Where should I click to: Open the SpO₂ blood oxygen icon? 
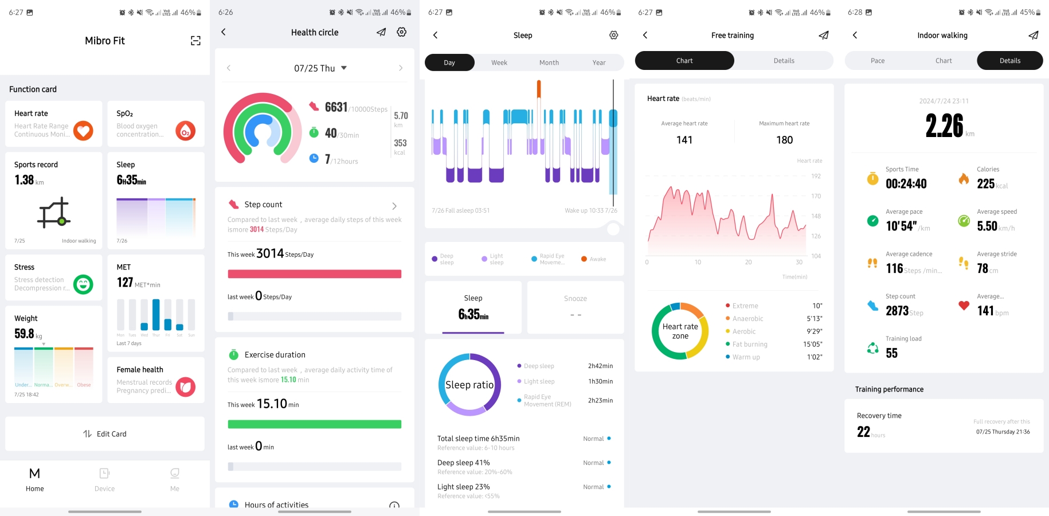point(185,131)
